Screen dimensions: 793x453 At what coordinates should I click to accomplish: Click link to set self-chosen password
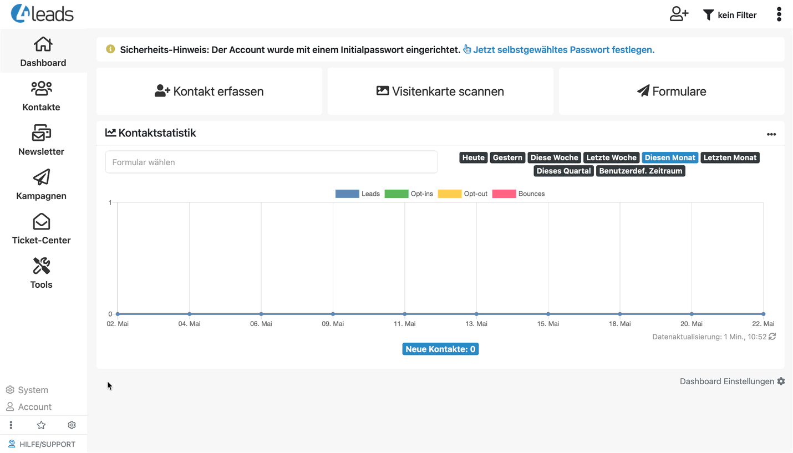563,50
